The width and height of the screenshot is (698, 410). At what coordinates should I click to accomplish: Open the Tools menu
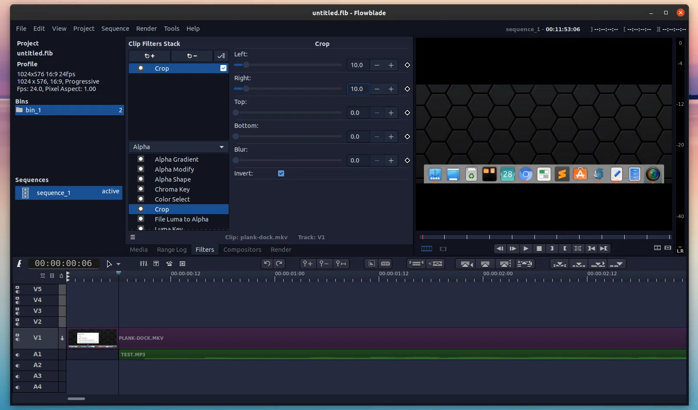171,29
